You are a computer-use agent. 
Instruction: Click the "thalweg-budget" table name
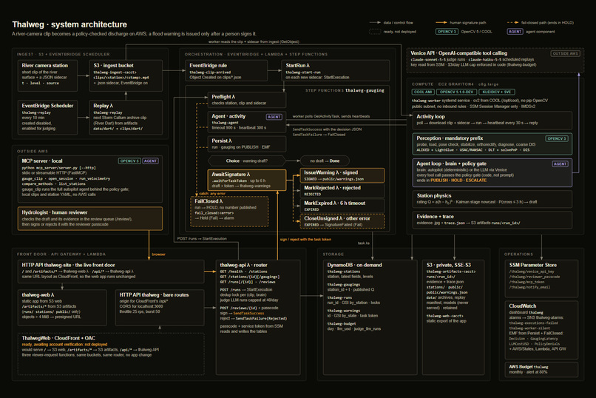pyautogui.click(x=342, y=323)
